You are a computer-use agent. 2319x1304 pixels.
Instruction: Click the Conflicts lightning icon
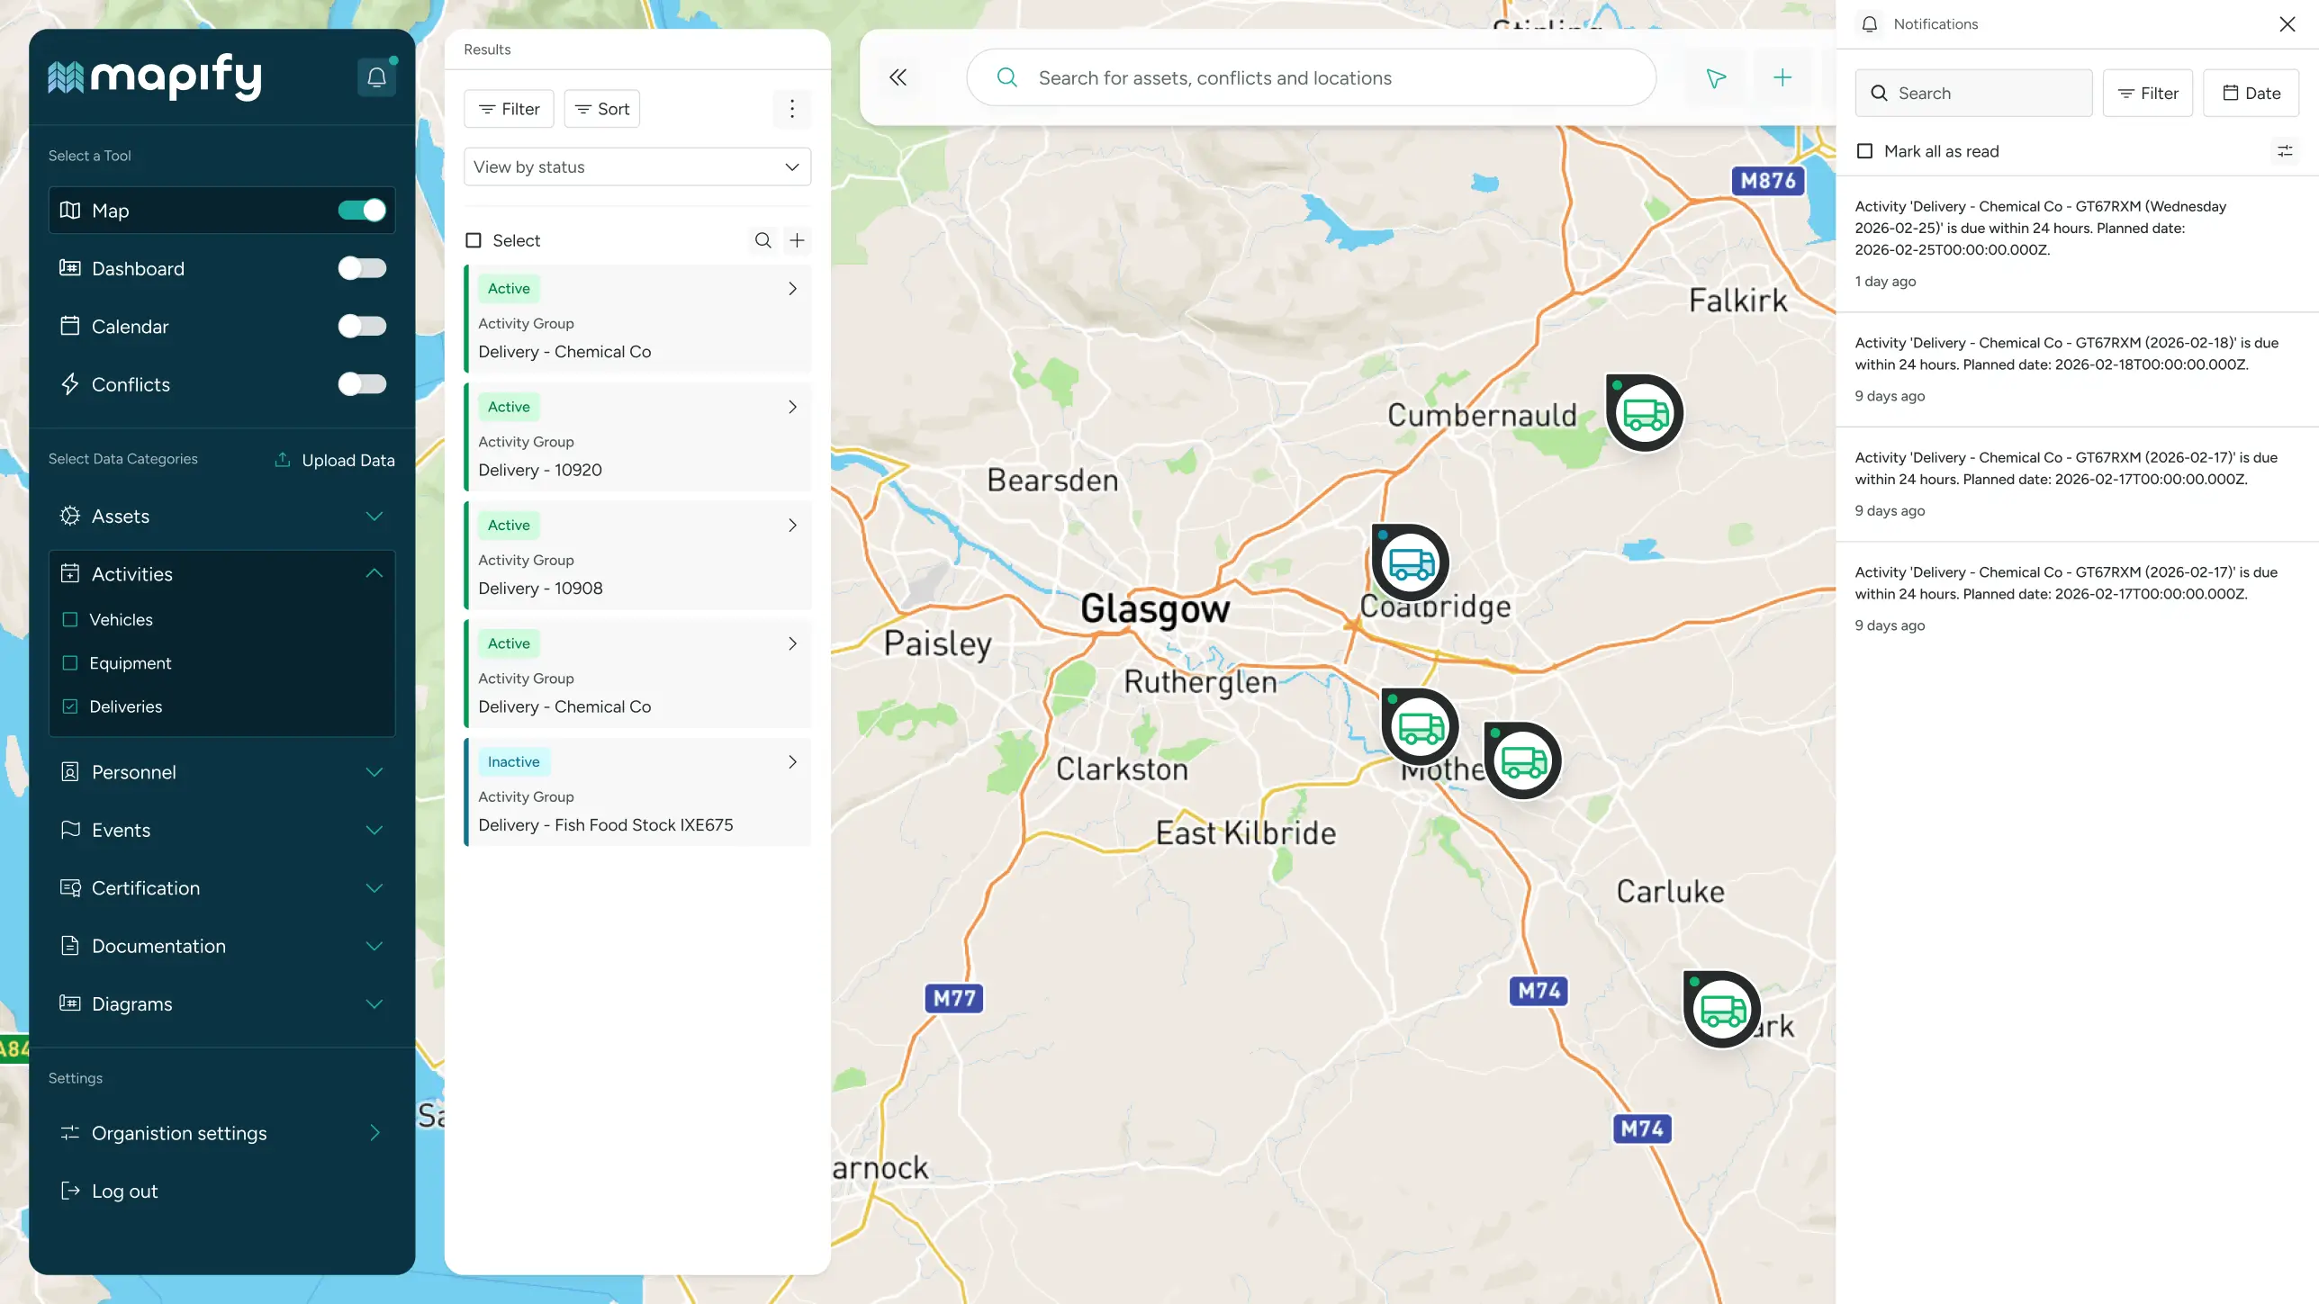[x=71, y=384]
